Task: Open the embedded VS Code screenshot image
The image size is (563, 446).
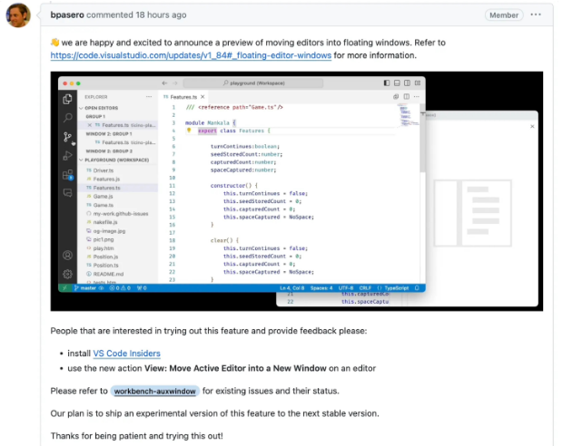Action: pos(297,191)
